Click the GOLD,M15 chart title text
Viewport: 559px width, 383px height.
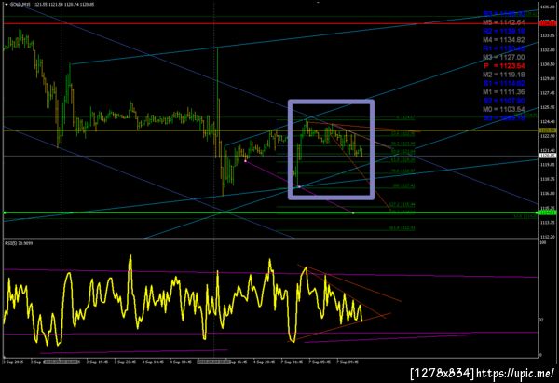[19, 5]
